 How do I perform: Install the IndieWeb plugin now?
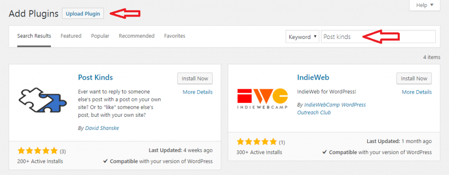coord(414,79)
